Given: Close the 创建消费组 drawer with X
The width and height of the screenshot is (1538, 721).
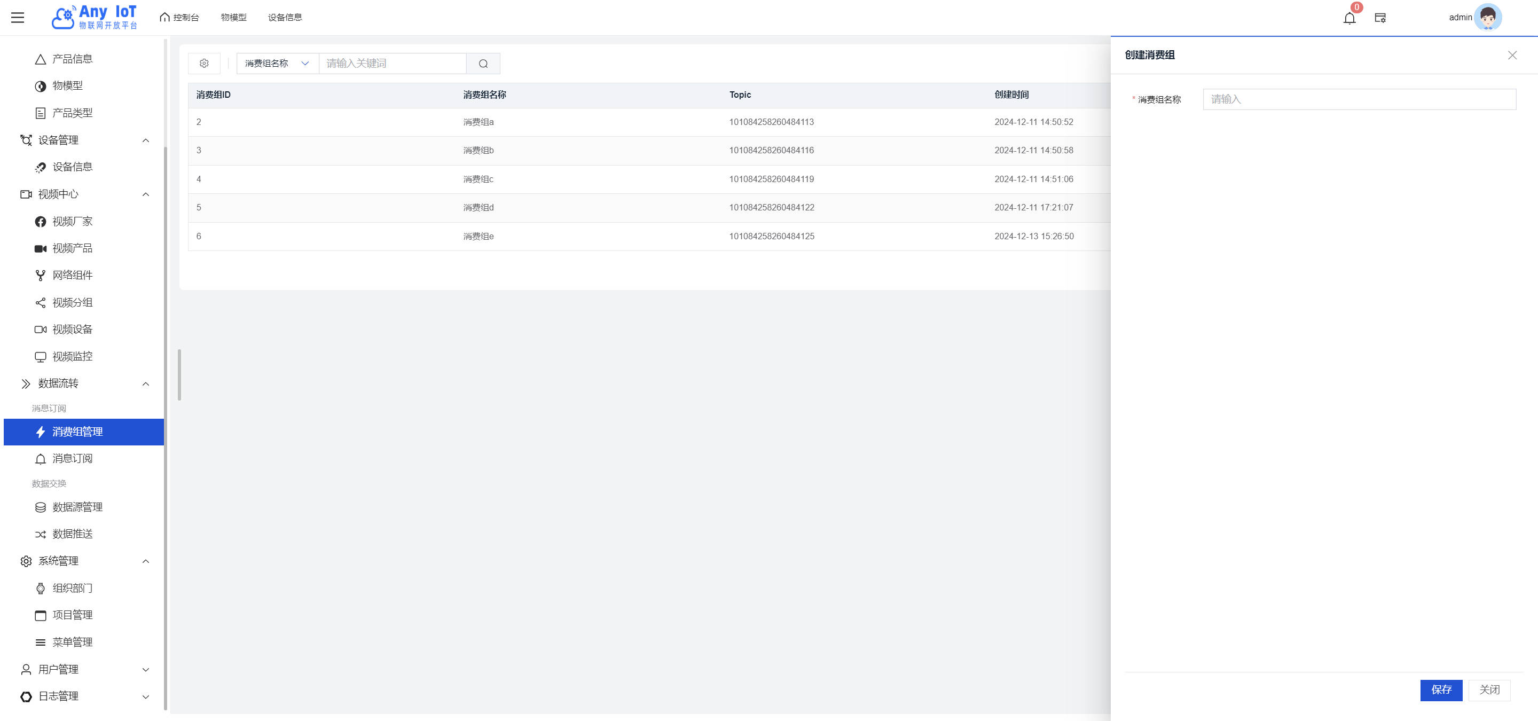Looking at the screenshot, I should (x=1512, y=56).
